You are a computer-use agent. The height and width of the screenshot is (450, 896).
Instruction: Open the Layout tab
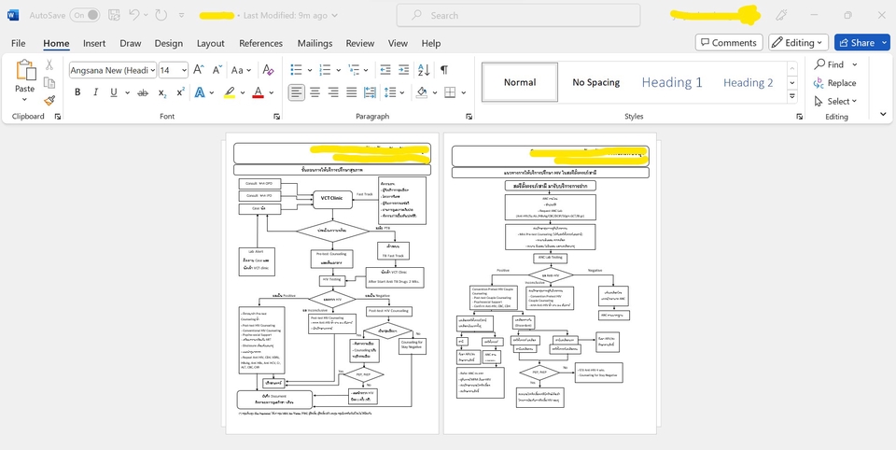pos(210,43)
